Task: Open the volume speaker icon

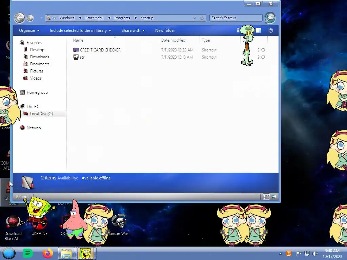Action: (315, 254)
